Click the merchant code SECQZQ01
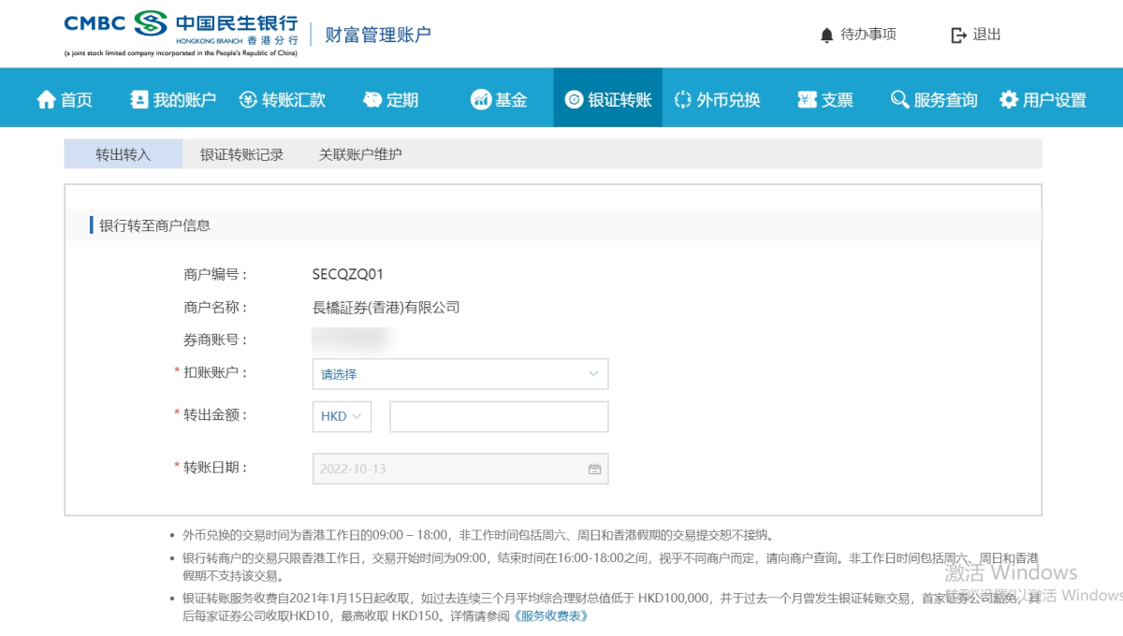Image resolution: width=1123 pixels, height=636 pixels. click(x=348, y=275)
